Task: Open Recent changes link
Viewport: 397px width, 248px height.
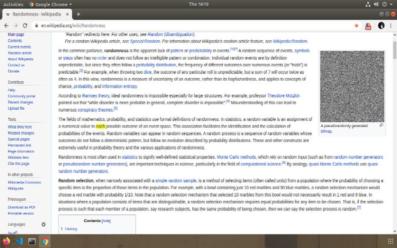Action: tap(20, 102)
